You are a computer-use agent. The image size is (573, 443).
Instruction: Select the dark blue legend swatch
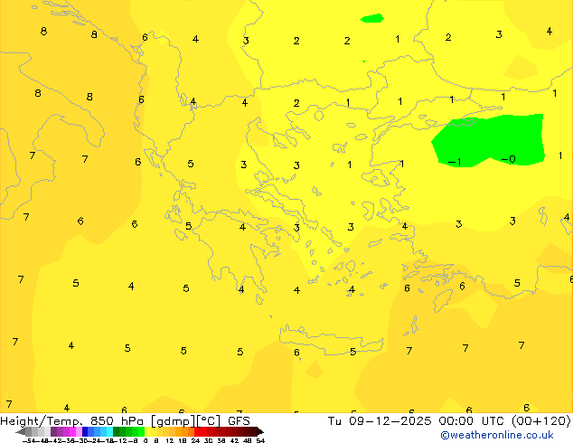tap(85, 431)
